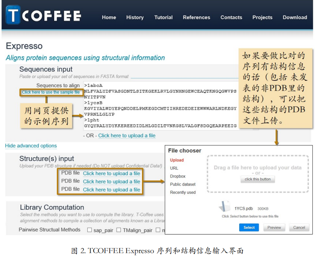Click the sequence upload file link after OR
This screenshot has width=319, height=256.
127,136
